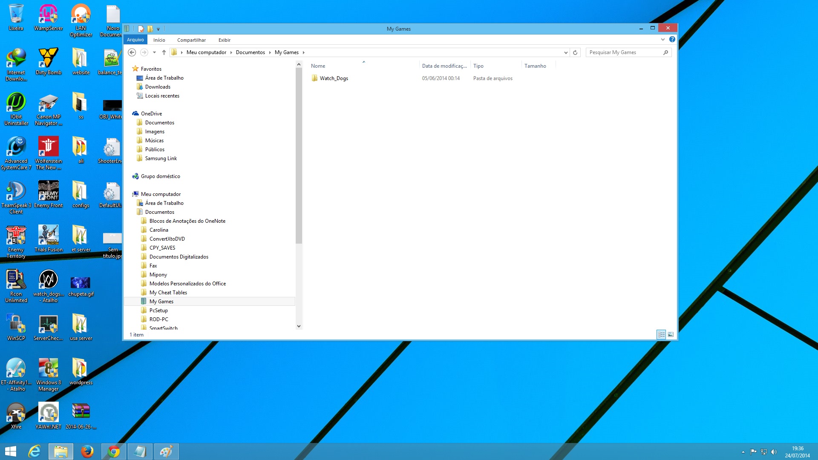
Task: Open the Arquivo menu tab
Action: (135, 40)
